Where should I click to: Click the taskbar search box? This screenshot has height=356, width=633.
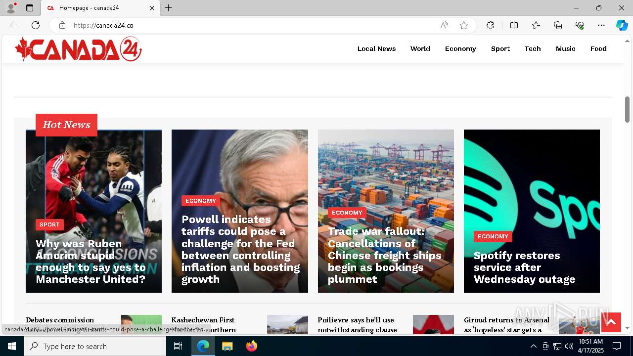tap(95, 346)
